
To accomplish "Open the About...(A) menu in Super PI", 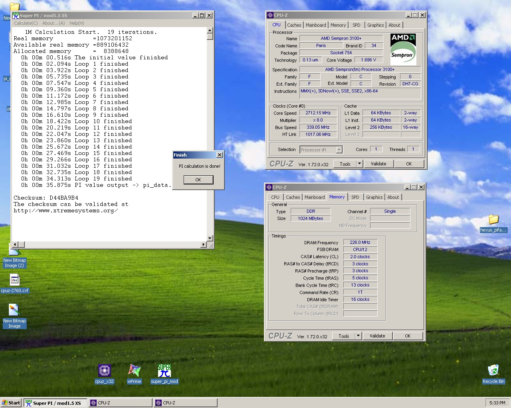I will [53, 23].
